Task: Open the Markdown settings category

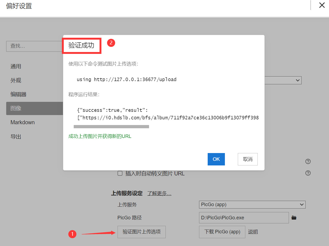Action: (x=23, y=122)
